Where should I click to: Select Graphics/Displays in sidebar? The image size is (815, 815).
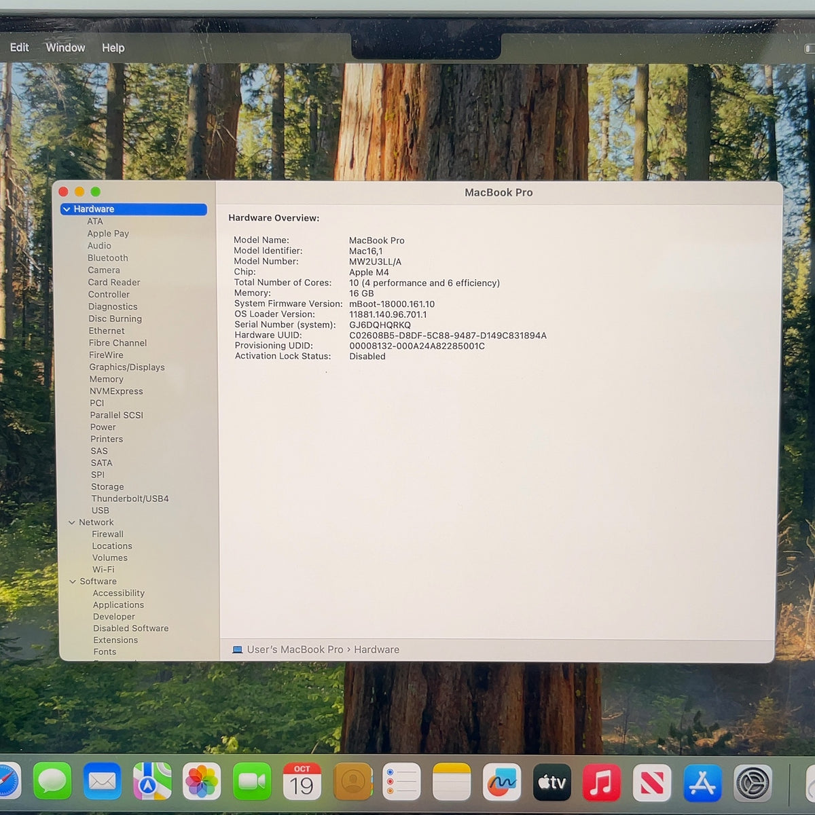click(127, 367)
